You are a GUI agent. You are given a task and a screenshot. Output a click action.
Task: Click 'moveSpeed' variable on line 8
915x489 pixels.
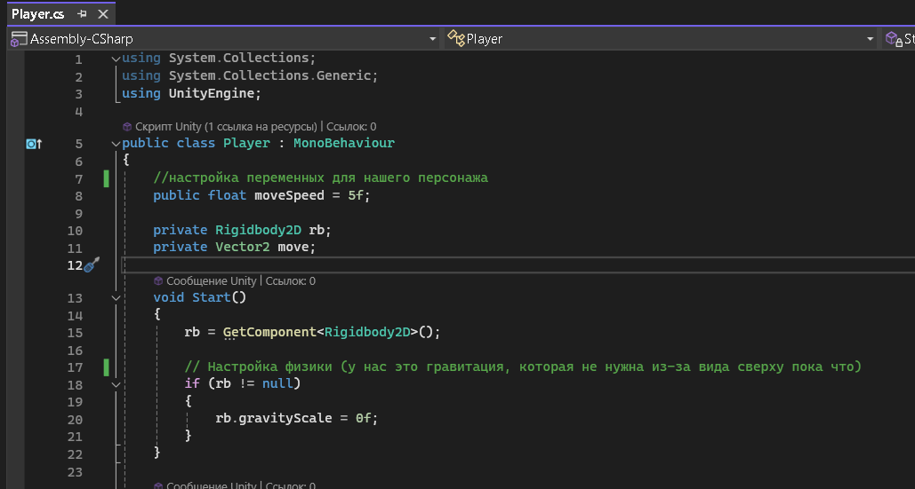point(290,195)
